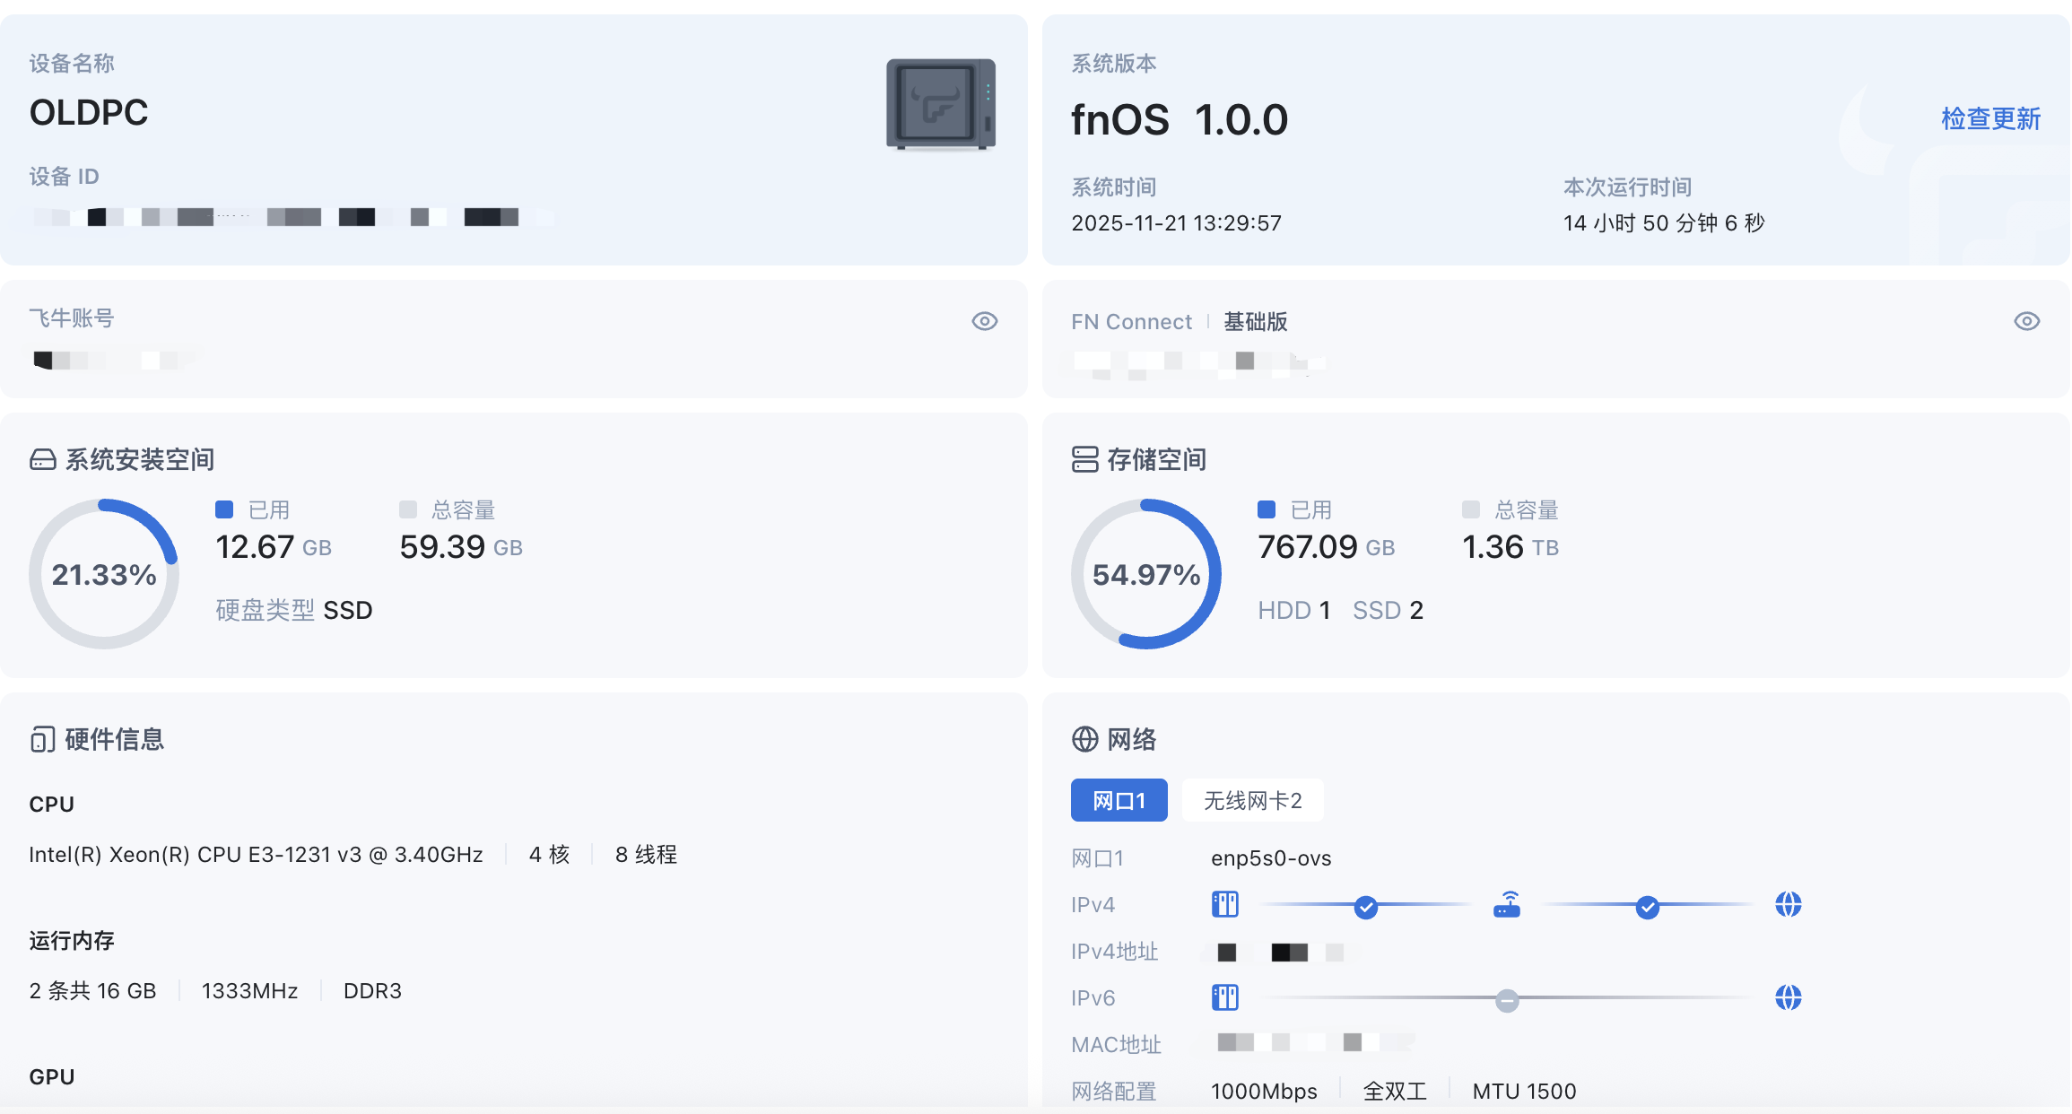
Task: Click the 系统安装空间 disk icon
Action: pyautogui.click(x=42, y=460)
